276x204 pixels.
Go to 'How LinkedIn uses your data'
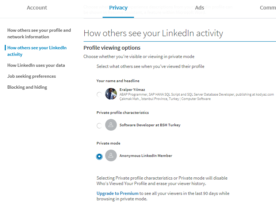36,65
